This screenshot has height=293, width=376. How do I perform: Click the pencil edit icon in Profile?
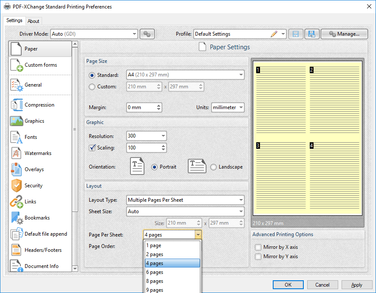pyautogui.click(x=274, y=34)
